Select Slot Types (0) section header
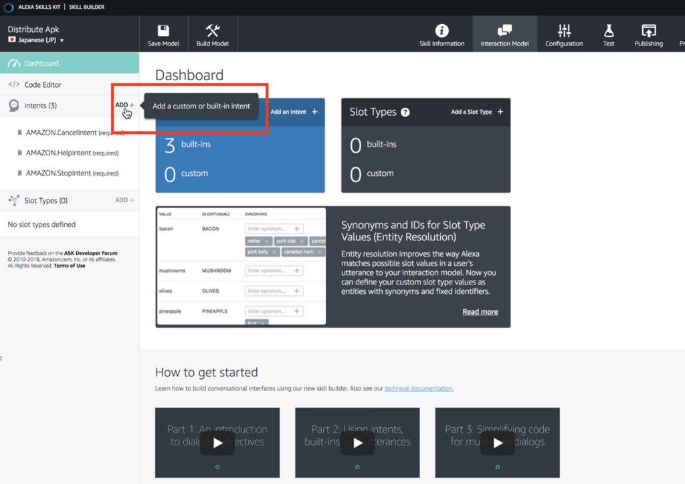 46,200
